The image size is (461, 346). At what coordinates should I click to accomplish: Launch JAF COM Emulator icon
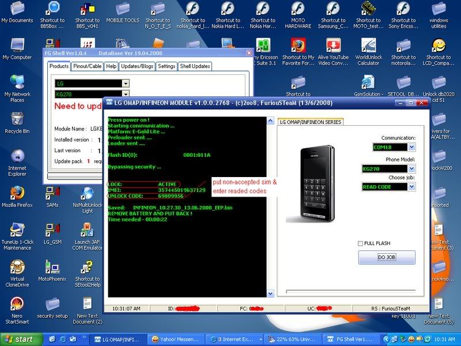pyautogui.click(x=88, y=236)
